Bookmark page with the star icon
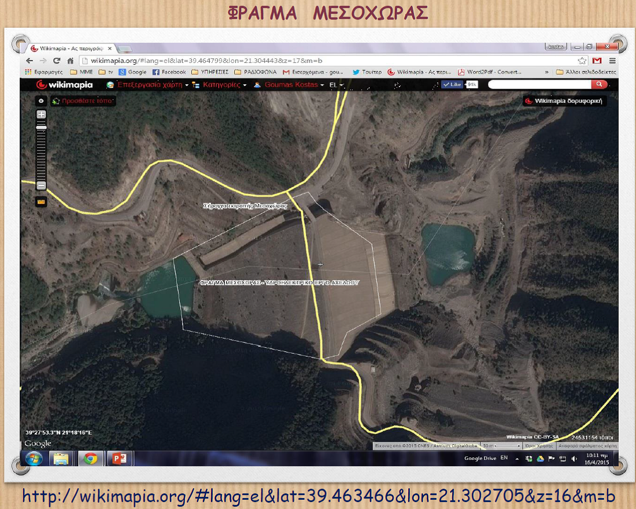Viewport: 636px width, 509px height. coord(582,61)
